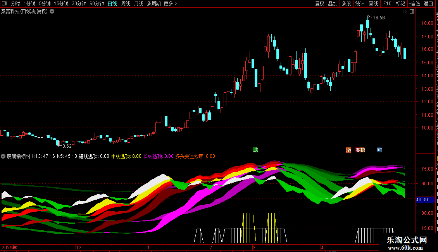Select the 日线 daily chart tab
This screenshot has width=438, height=252.
[112, 3]
